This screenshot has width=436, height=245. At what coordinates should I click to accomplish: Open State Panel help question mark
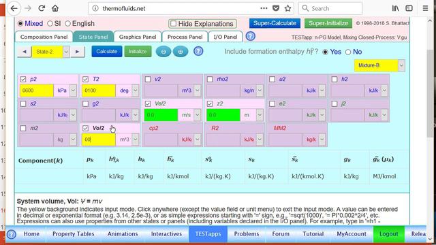tap(198, 52)
